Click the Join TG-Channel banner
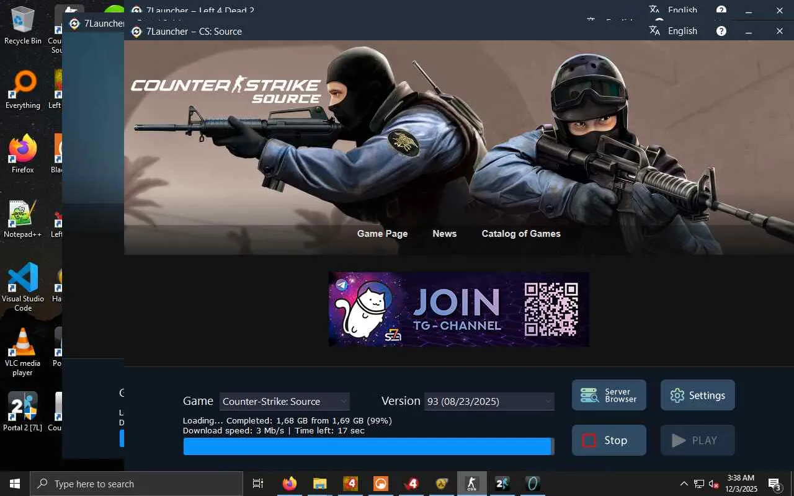 (459, 309)
